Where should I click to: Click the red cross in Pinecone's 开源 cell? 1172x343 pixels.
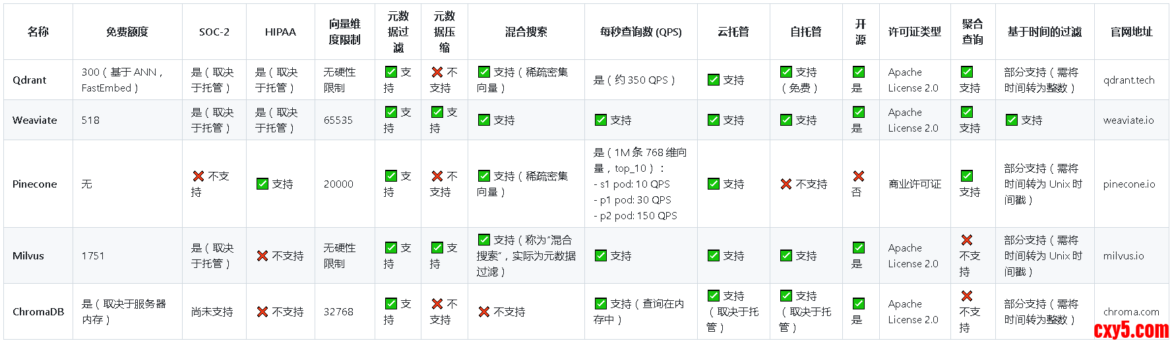point(859,176)
